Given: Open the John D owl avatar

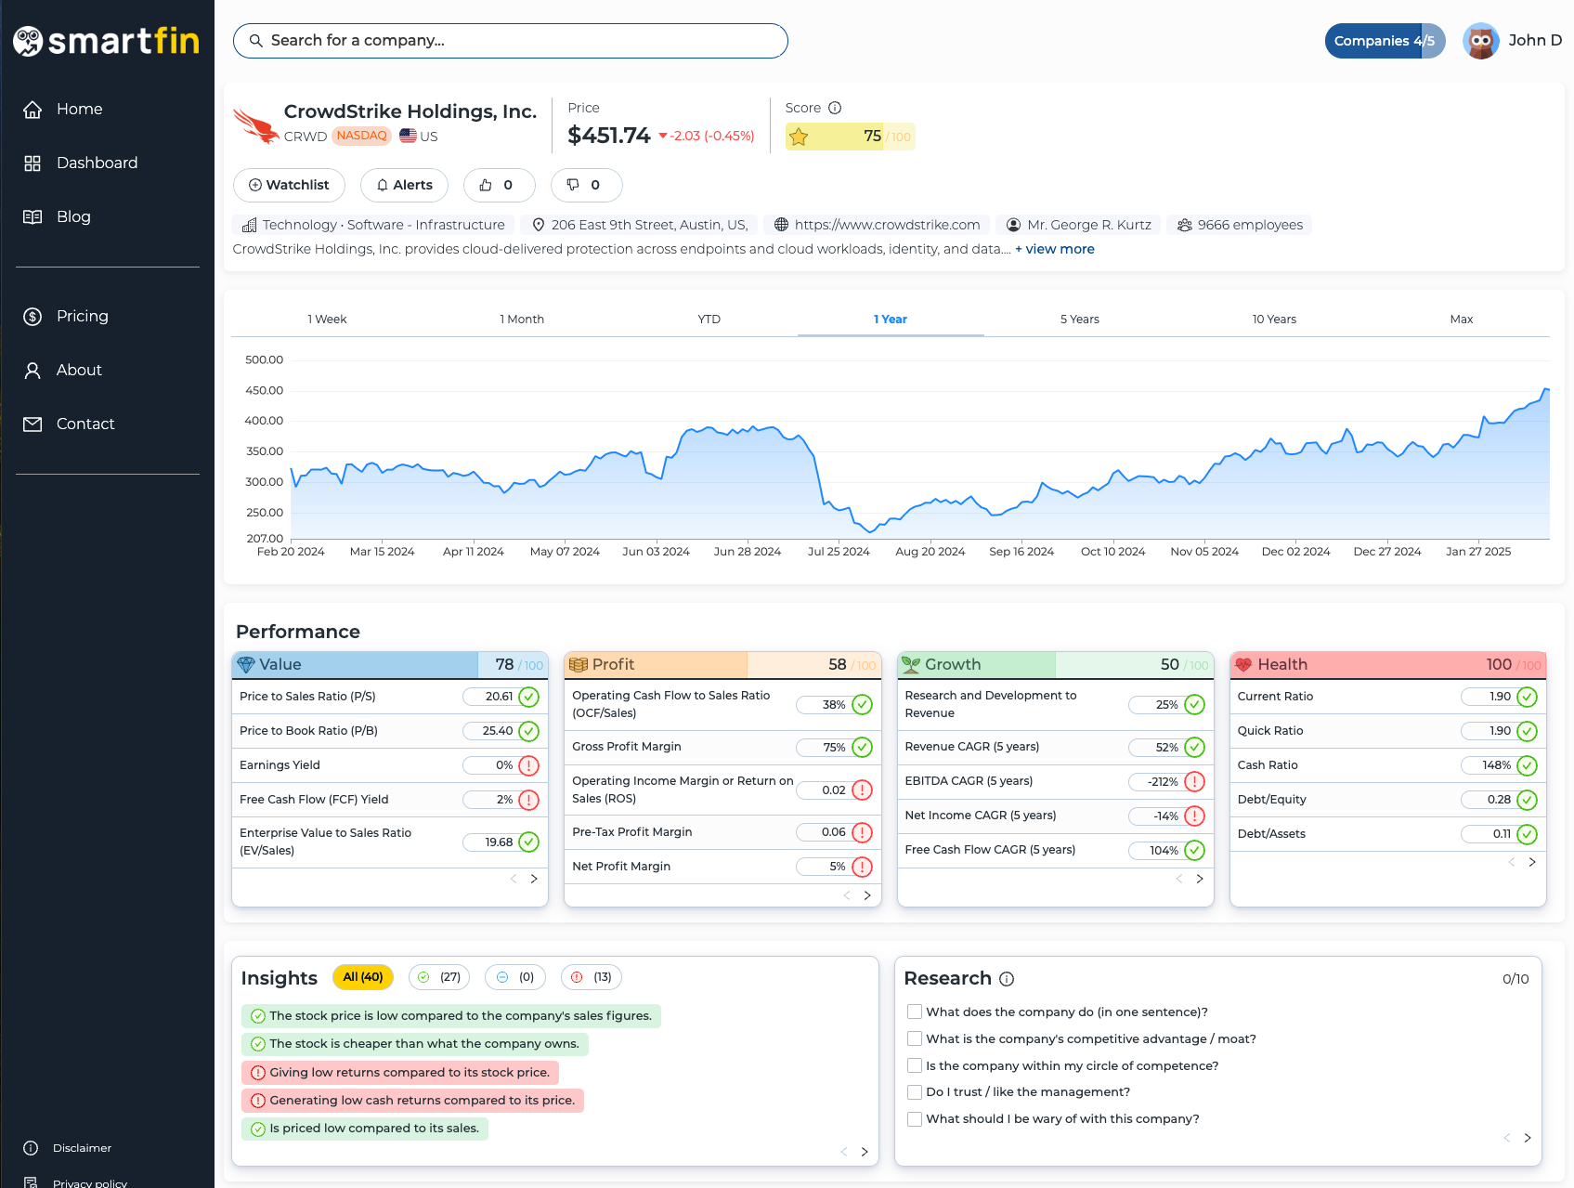Looking at the screenshot, I should [x=1481, y=41].
